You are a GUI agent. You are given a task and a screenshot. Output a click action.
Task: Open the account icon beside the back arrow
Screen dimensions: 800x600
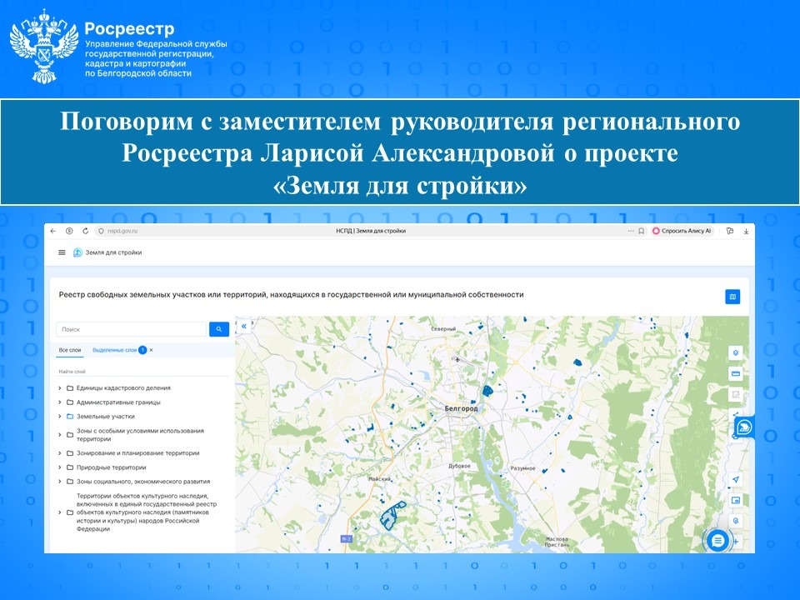pyautogui.click(x=69, y=231)
